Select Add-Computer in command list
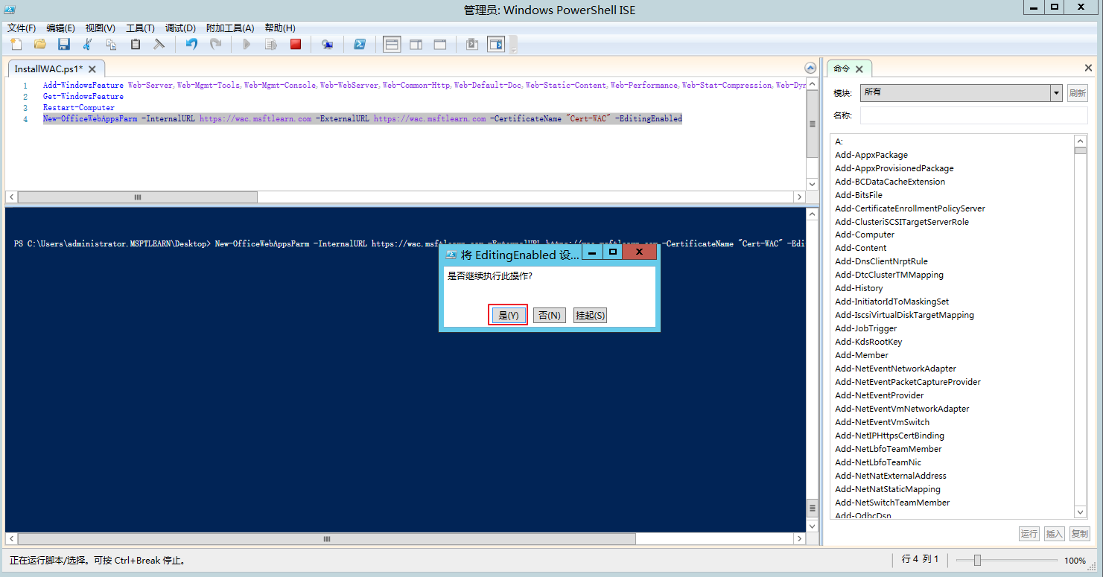Image resolution: width=1103 pixels, height=577 pixels. point(865,235)
